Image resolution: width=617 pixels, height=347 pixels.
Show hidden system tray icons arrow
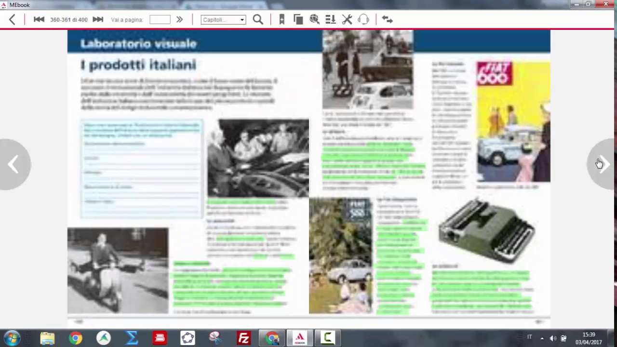pos(542,338)
